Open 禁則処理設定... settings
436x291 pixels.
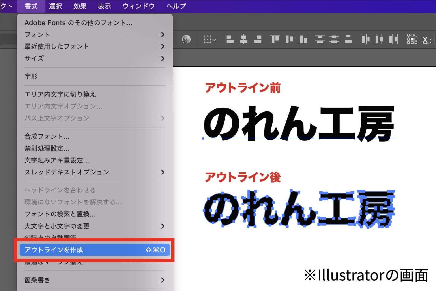tap(95, 148)
